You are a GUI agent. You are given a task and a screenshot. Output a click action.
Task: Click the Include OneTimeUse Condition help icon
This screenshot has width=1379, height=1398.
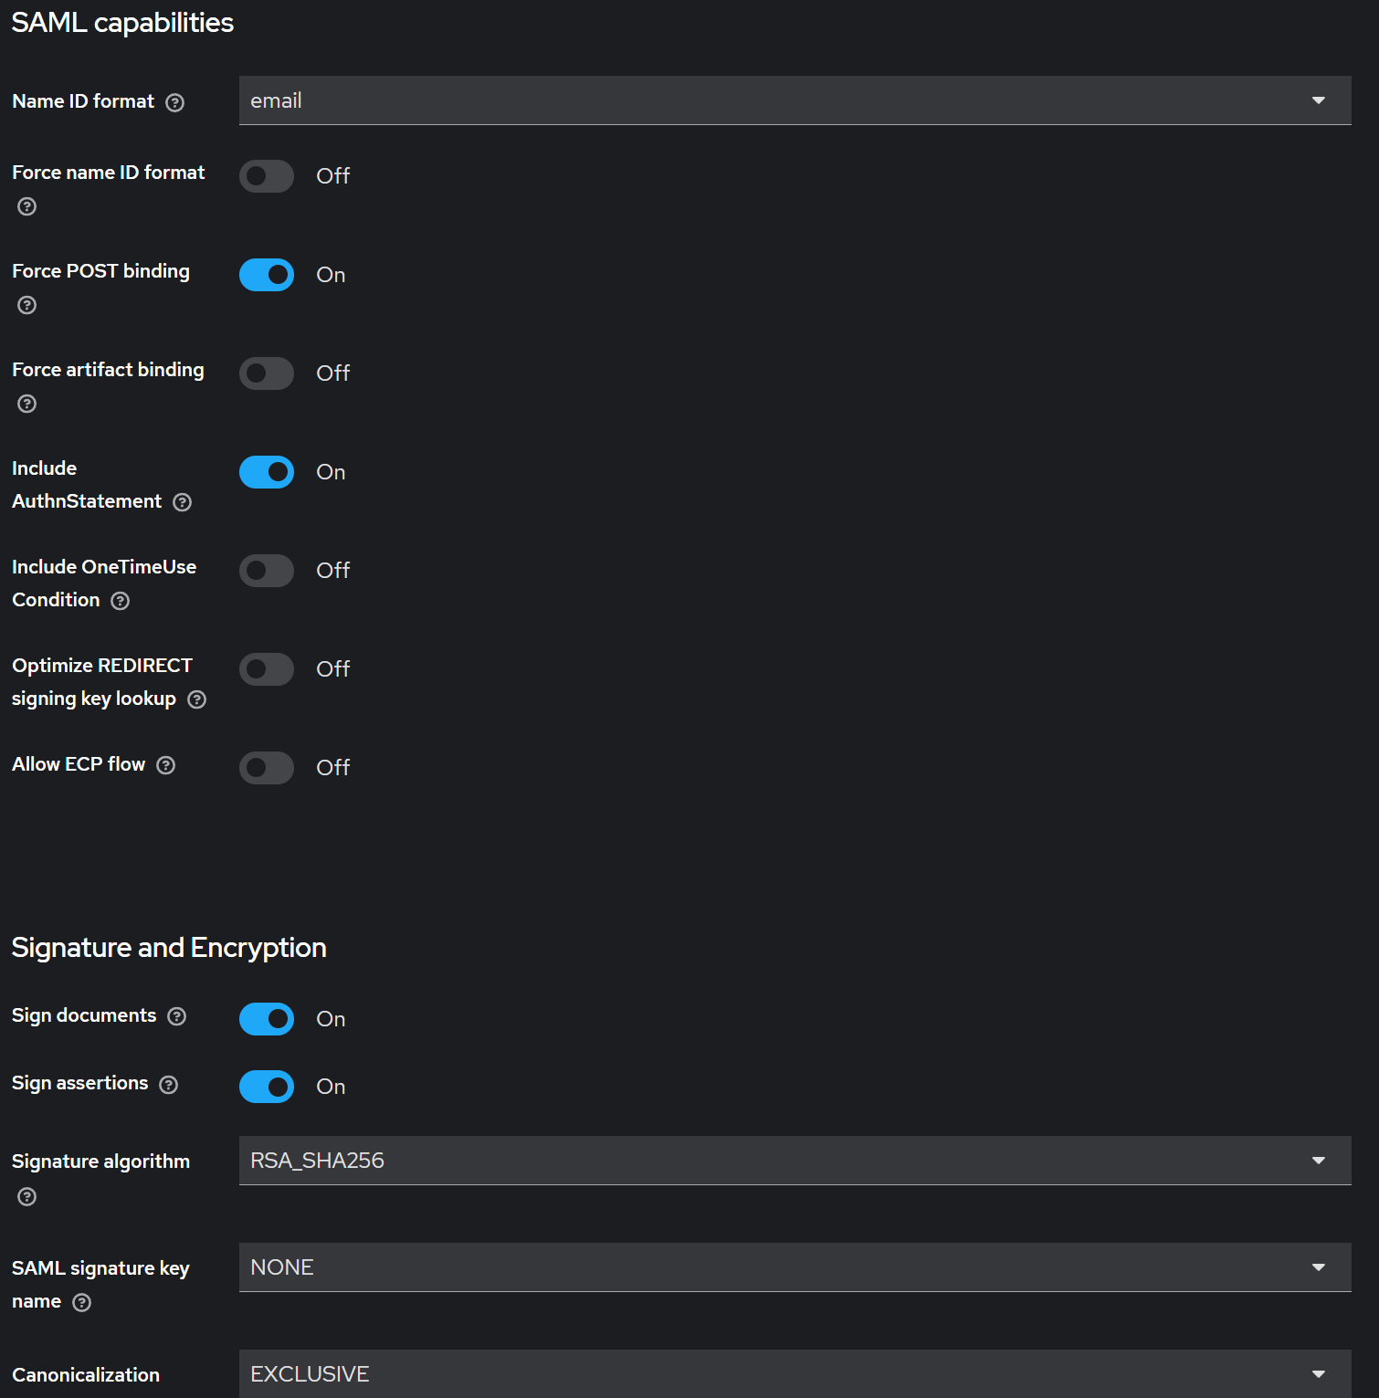coord(120,601)
